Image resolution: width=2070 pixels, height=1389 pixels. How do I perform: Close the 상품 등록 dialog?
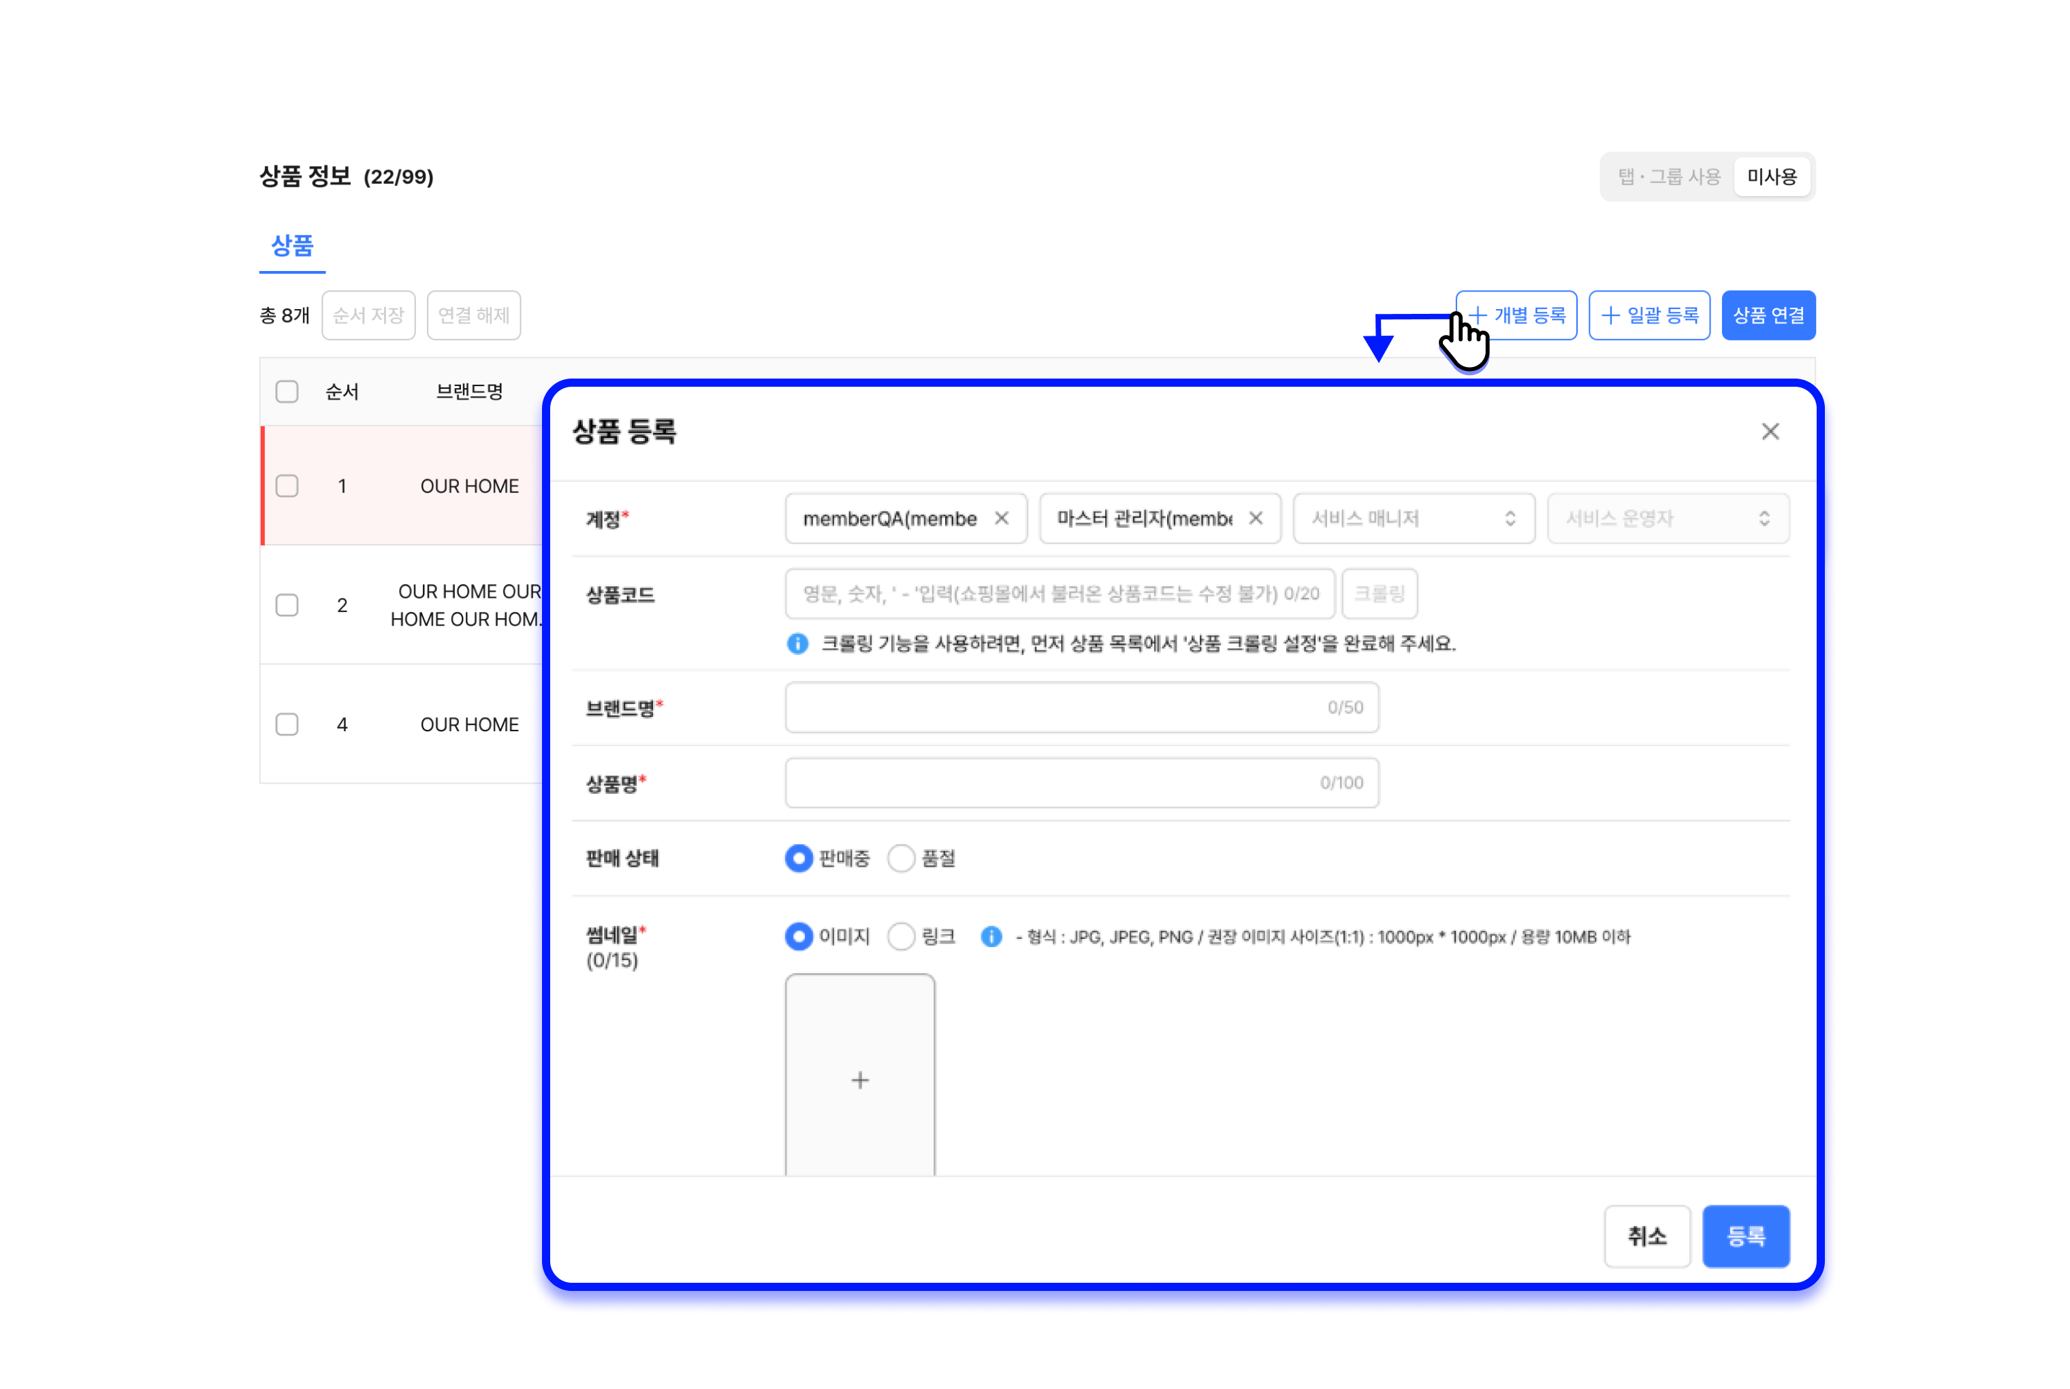coord(1769,432)
